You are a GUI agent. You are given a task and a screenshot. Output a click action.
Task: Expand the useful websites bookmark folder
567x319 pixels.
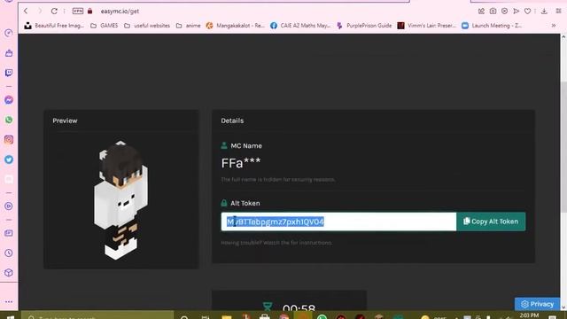point(147,26)
